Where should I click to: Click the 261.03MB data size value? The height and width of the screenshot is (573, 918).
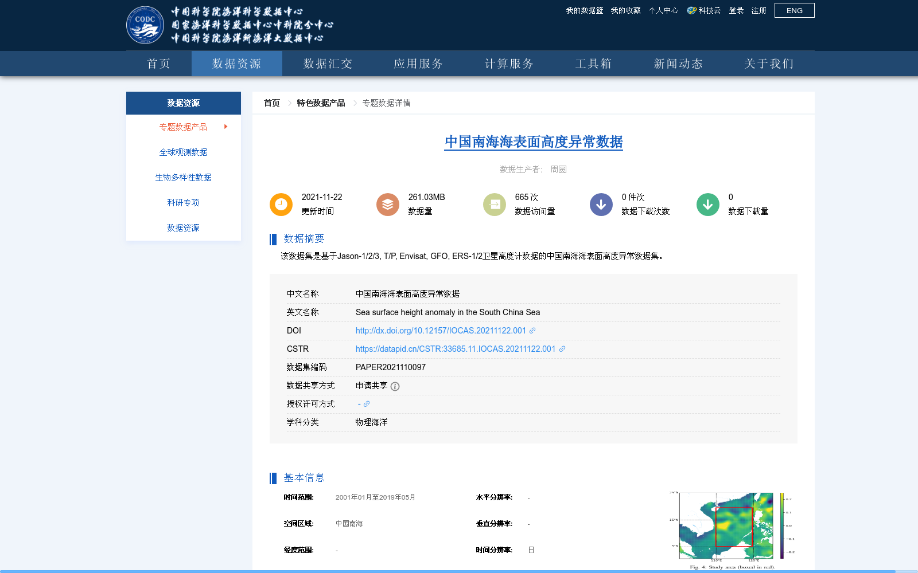pos(427,197)
